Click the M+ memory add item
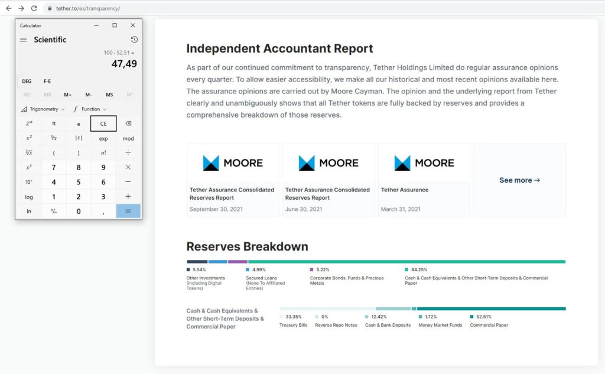 (68, 95)
